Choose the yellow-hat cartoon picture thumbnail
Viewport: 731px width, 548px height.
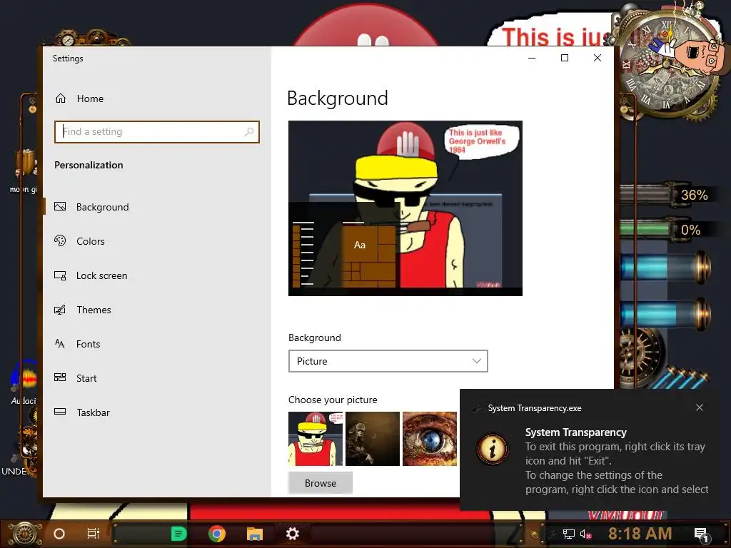pos(316,439)
